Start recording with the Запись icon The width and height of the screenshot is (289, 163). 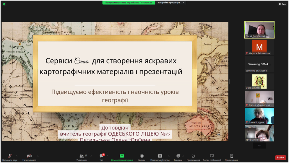pyautogui.click(x=142, y=156)
